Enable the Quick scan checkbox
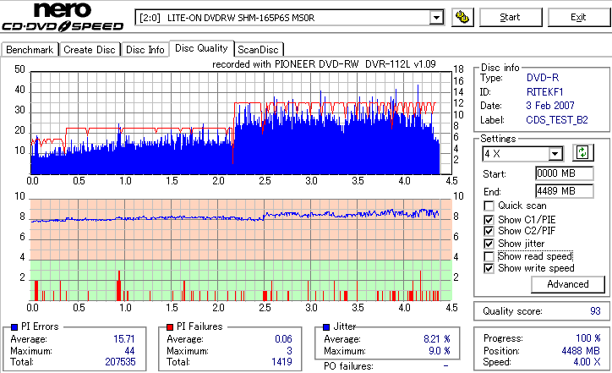Screen dimensions: 612x373 click(x=489, y=206)
